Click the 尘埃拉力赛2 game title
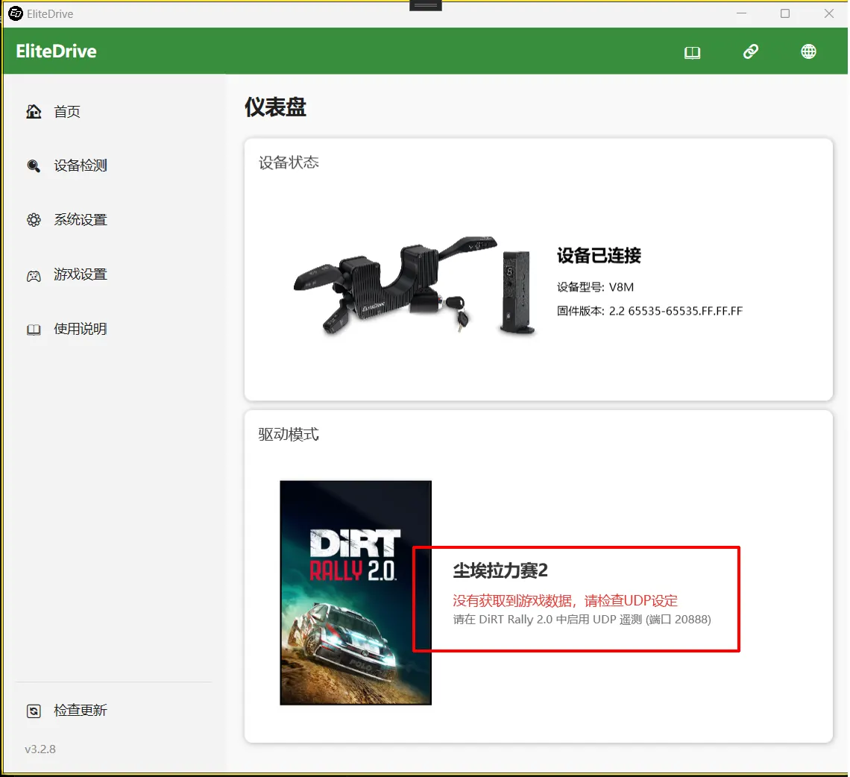 (500, 570)
